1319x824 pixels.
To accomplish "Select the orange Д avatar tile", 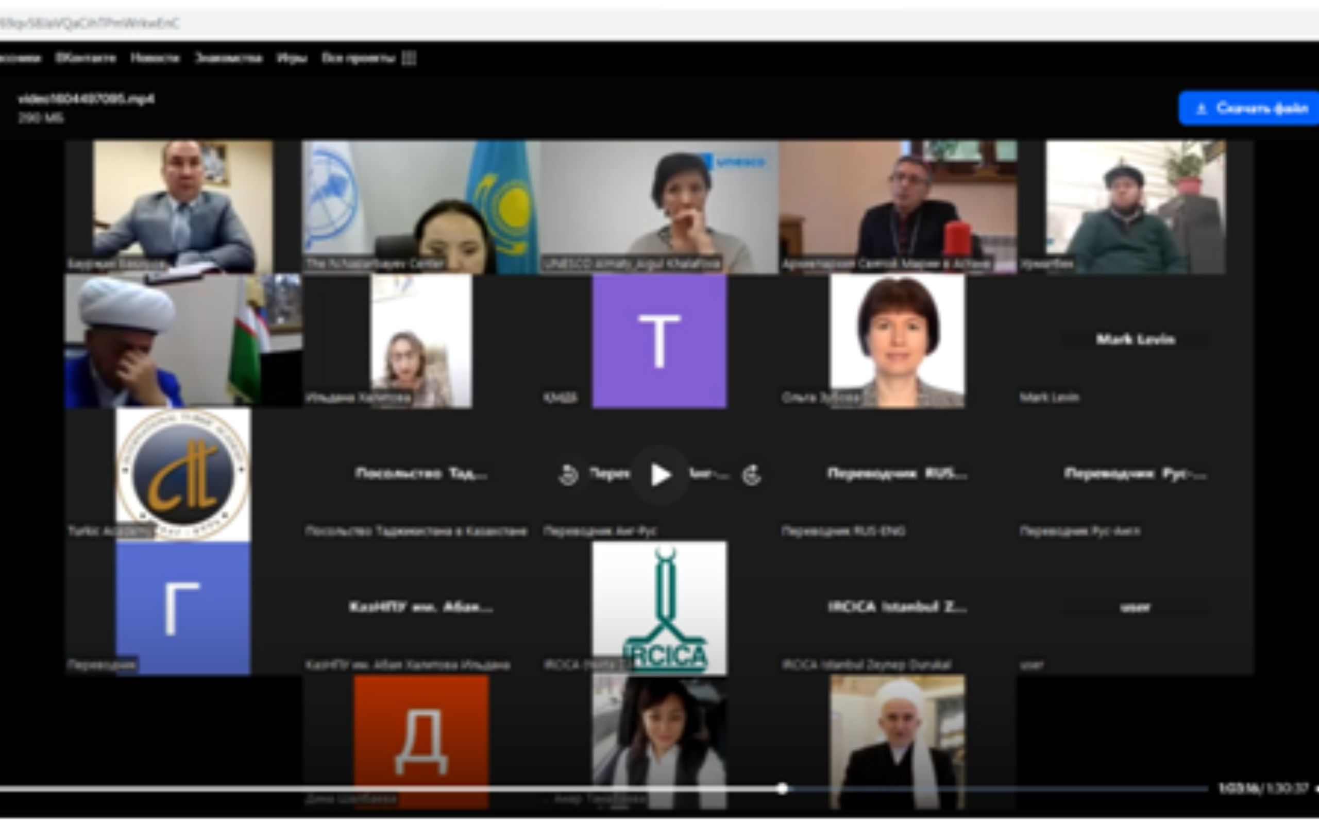I will (421, 741).
